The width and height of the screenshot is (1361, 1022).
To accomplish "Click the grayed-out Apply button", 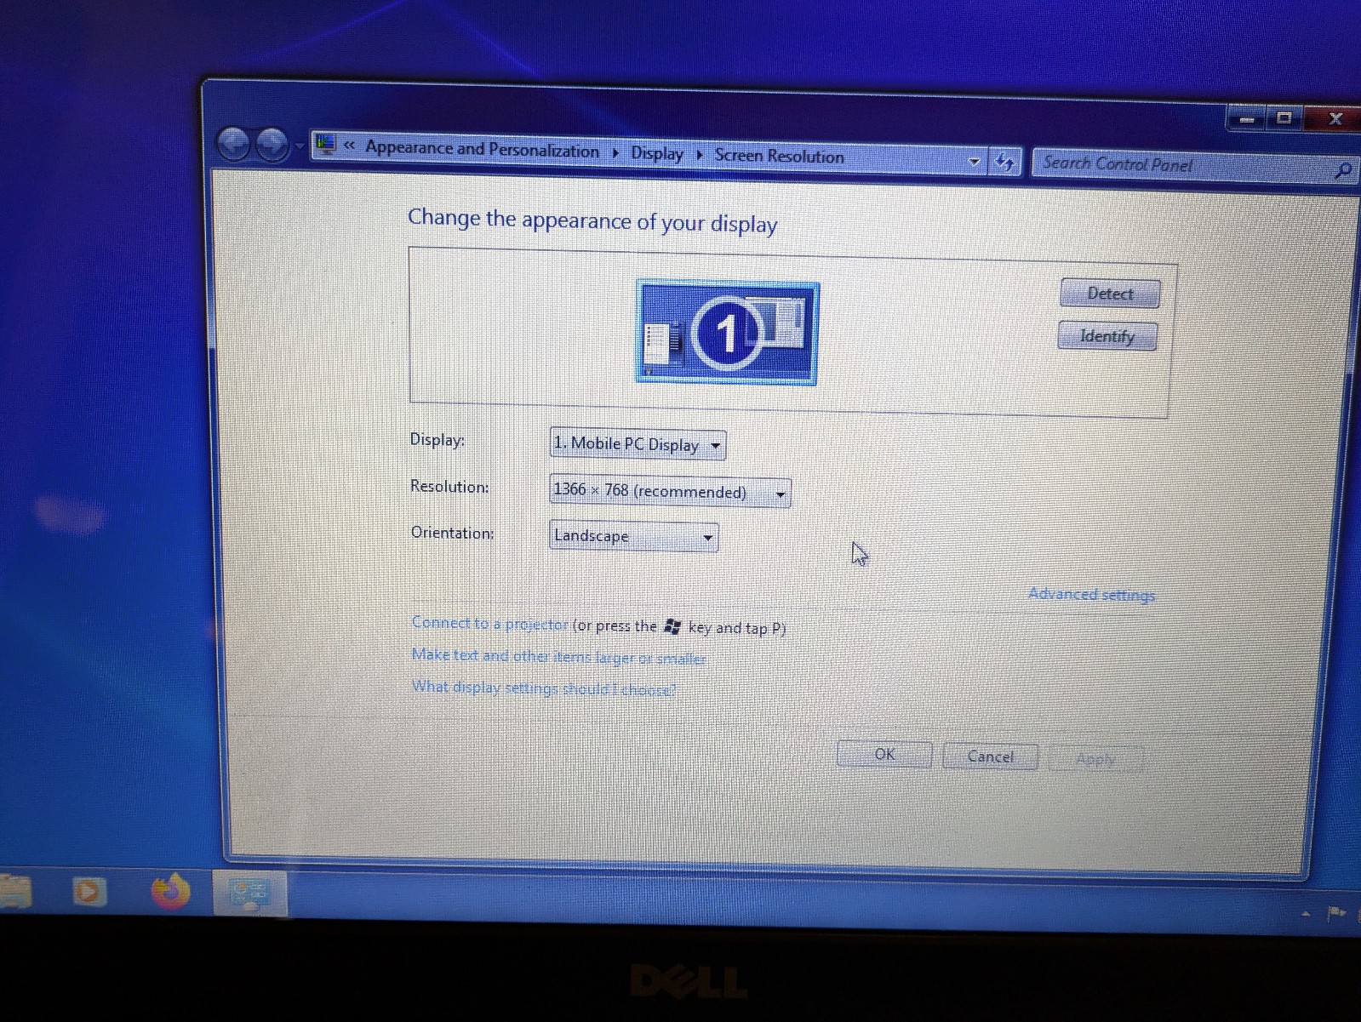I will (x=1095, y=758).
